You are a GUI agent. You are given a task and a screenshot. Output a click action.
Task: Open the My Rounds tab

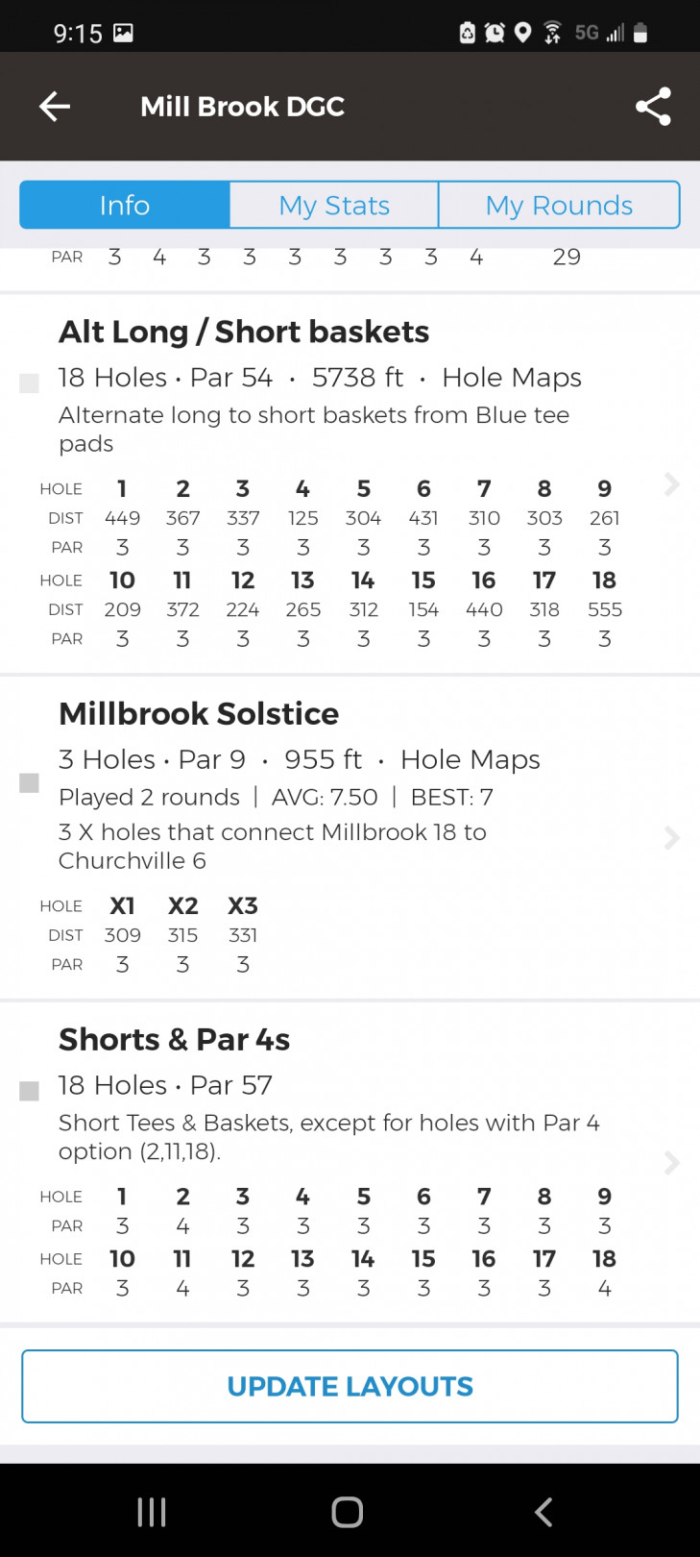click(x=559, y=205)
